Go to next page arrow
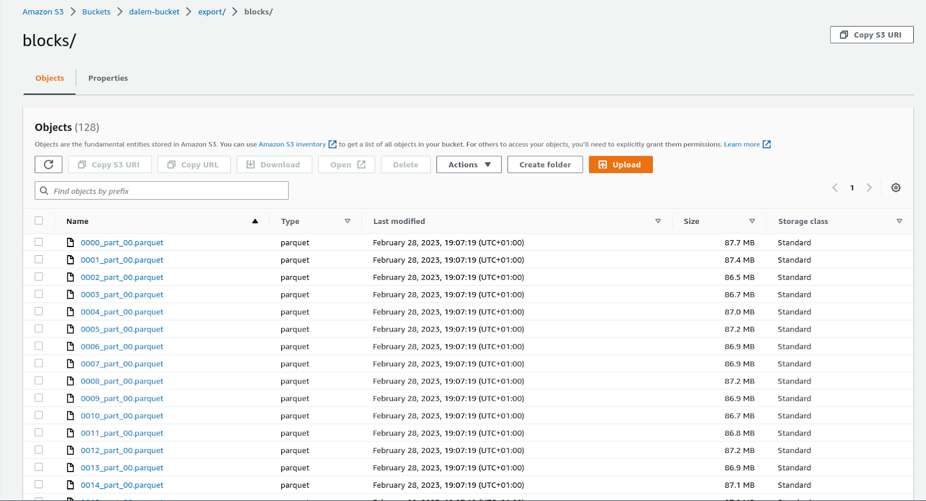The image size is (926, 501). tap(869, 188)
